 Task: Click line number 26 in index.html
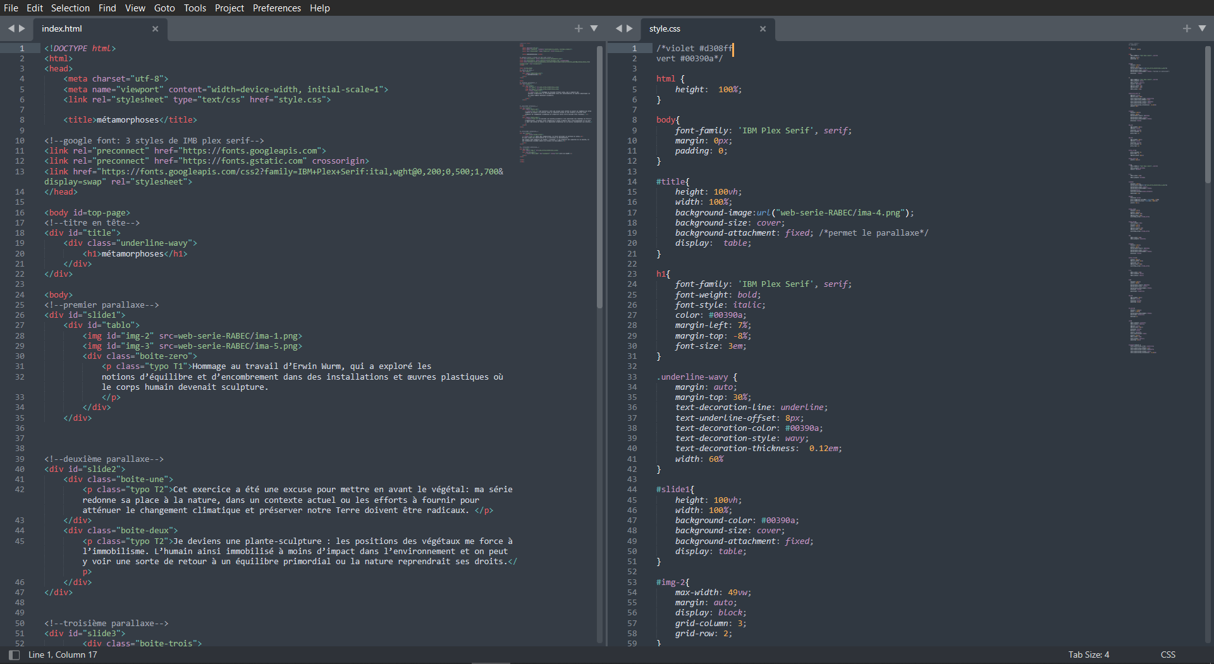pyautogui.click(x=20, y=315)
